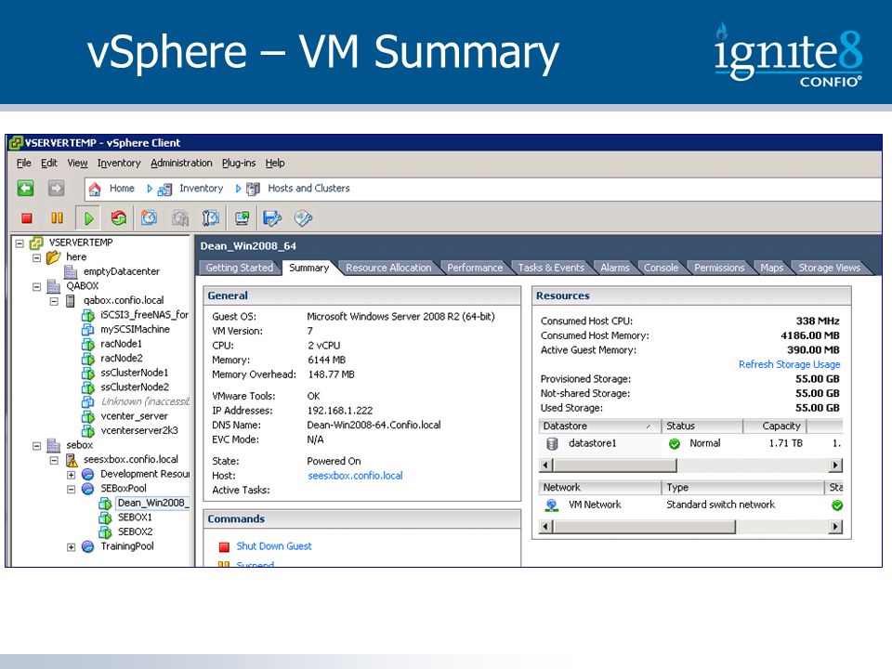Click the 'here' folder icon

click(x=54, y=257)
